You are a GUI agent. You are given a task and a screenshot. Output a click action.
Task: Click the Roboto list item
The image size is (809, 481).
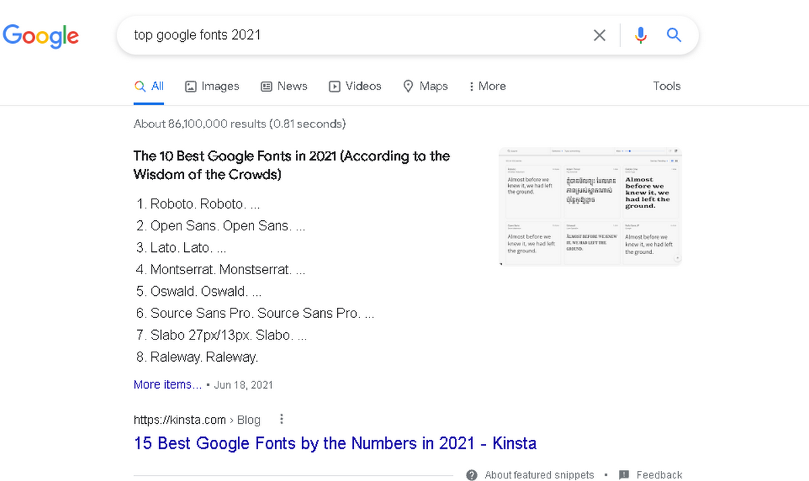198,204
